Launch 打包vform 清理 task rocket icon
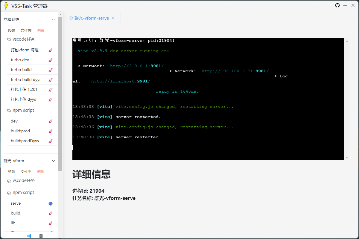Image resolution: width=359 pixels, height=239 pixels. click(51, 50)
